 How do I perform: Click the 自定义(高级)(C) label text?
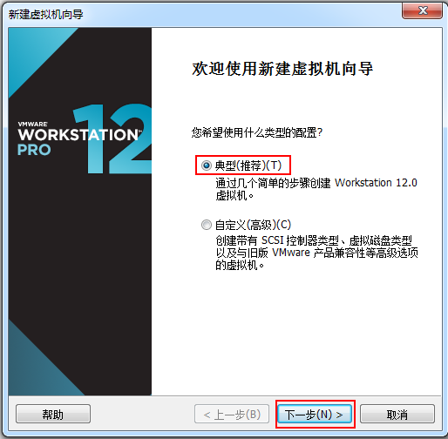(253, 225)
